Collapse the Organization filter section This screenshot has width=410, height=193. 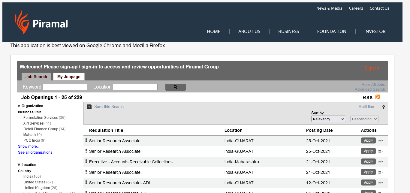pyautogui.click(x=19, y=106)
